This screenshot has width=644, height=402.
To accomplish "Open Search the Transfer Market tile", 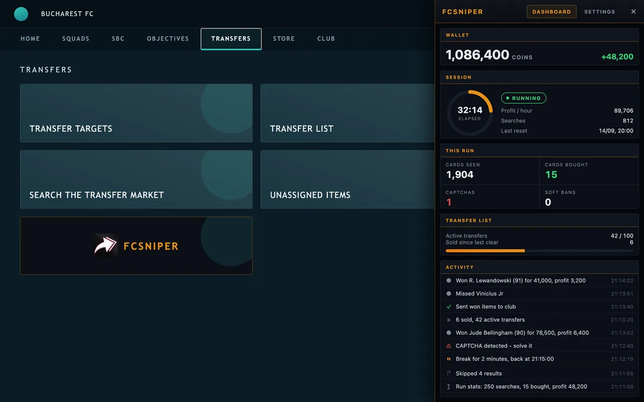I will (136, 180).
